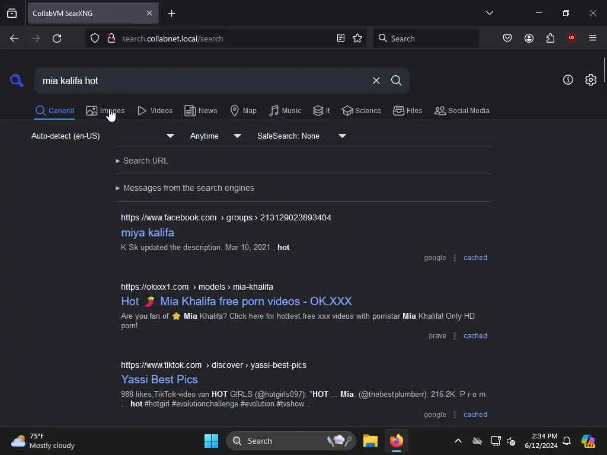Open SearXNG preferences gear
Screen dimensions: 607x455
[x=590, y=80]
